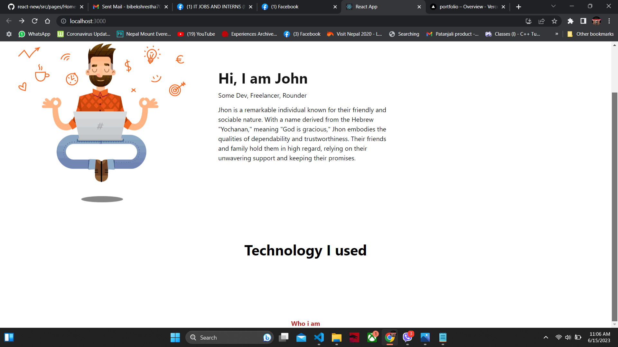Open WhatsApp bookmark
Image resolution: width=618 pixels, height=347 pixels.
click(35, 34)
